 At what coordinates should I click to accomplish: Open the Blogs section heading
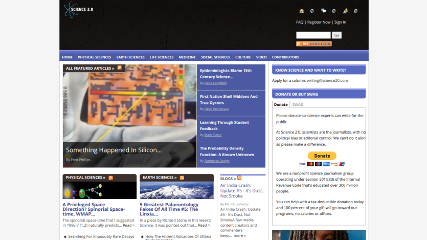[x=228, y=179]
